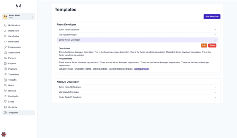The height and width of the screenshot is (138, 237).
Task: Click the Add Template button
Action: coord(212,17)
